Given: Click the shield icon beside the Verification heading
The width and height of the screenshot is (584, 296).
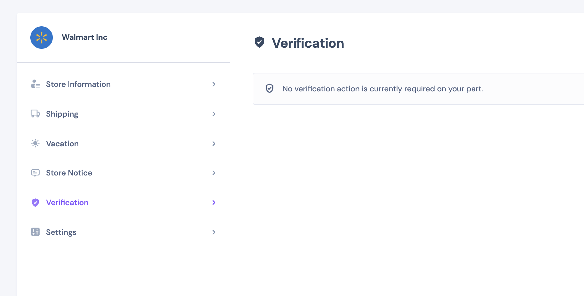Looking at the screenshot, I should [259, 43].
